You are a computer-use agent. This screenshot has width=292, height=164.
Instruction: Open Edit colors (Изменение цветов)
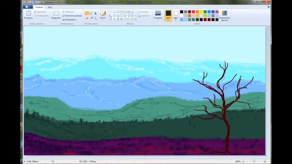click(x=224, y=15)
